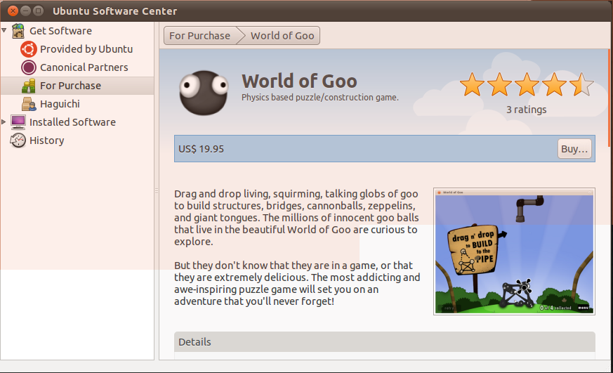The image size is (613, 373).
Task: Select Canonical Partners in the sidebar
Action: point(84,67)
